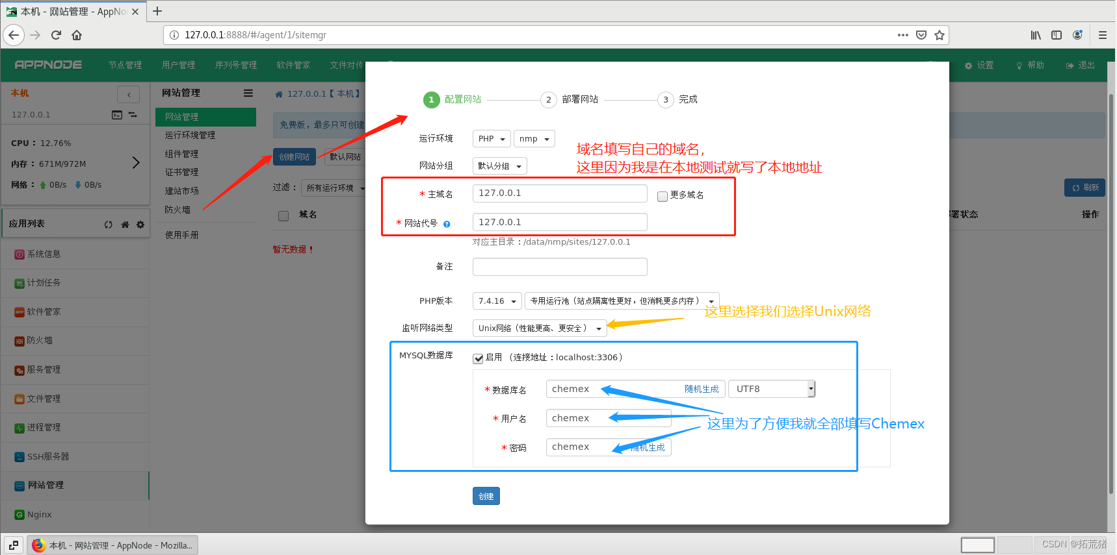This screenshot has width=1117, height=555.
Task: Tick the 更多域名 checkbox
Action: click(663, 196)
